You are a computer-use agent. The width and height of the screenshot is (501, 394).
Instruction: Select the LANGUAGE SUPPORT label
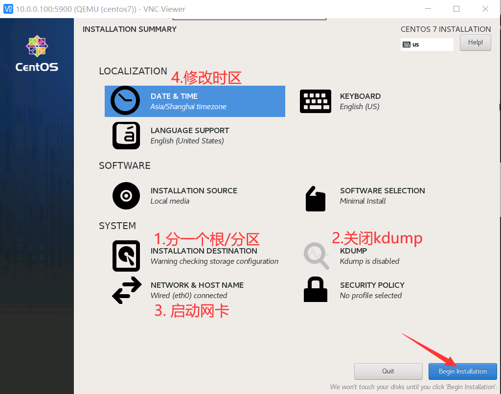190,130
